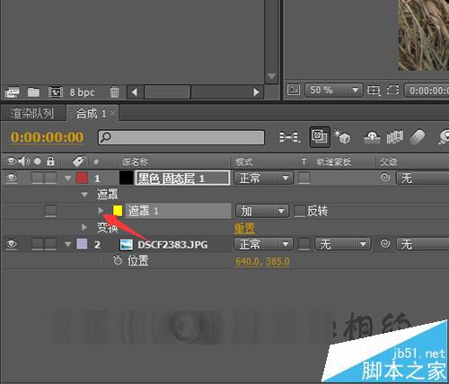
Task: Click the 轨道蒙板 column header
Action: pos(334,161)
